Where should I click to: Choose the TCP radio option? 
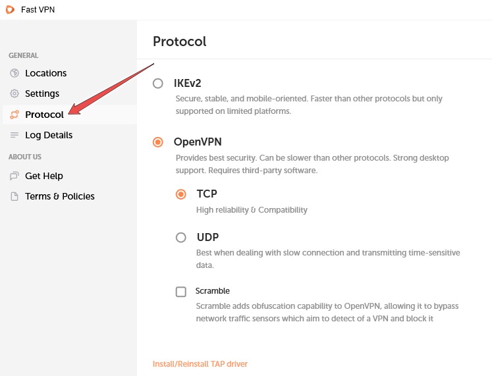pos(180,194)
